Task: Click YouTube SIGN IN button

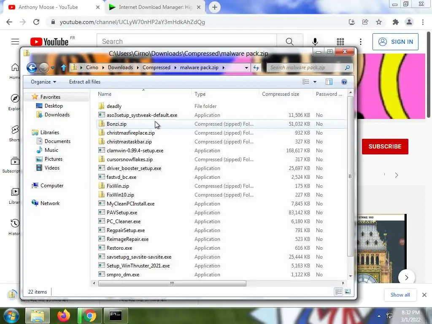Action: [395, 42]
